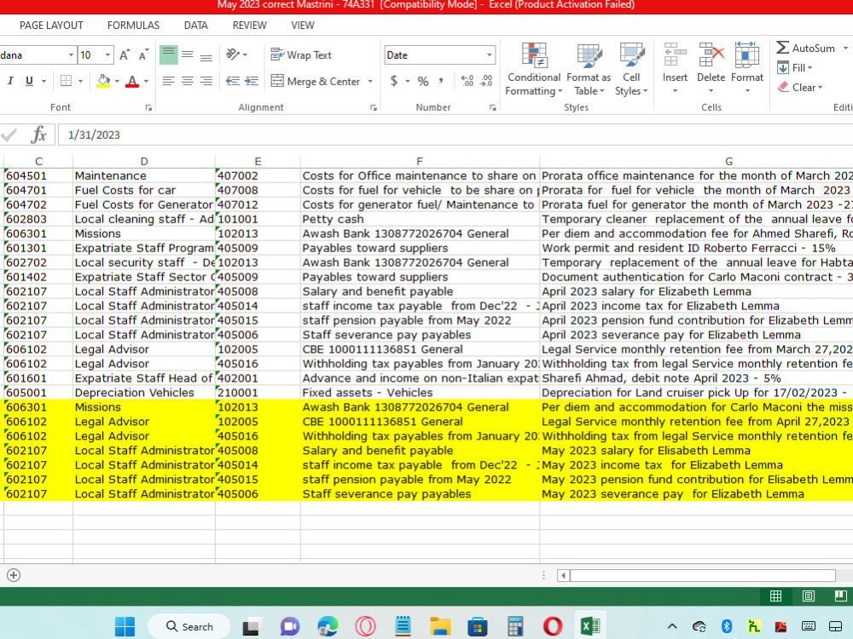The image size is (853, 639).
Task: Expand Merge & Center options arrow
Action: point(370,81)
